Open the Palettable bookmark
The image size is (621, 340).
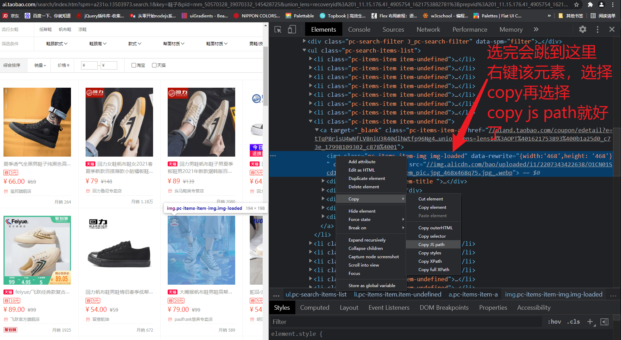[300, 16]
